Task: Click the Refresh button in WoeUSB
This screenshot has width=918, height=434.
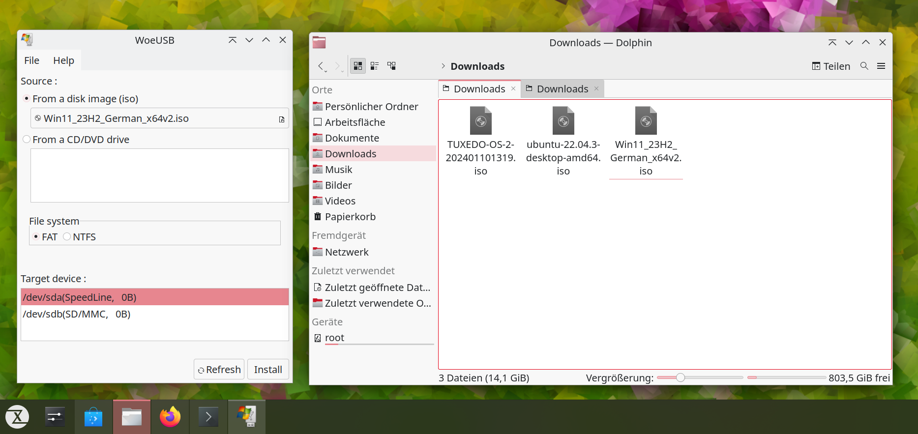Action: tap(219, 370)
